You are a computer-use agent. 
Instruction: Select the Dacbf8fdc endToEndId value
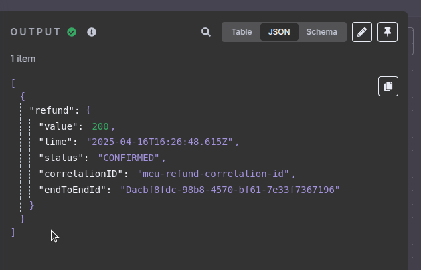pyautogui.click(x=230, y=190)
